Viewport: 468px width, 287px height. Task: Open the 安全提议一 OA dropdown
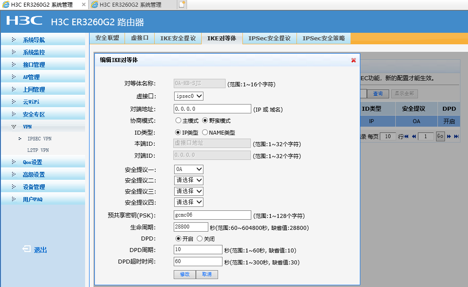[189, 169]
